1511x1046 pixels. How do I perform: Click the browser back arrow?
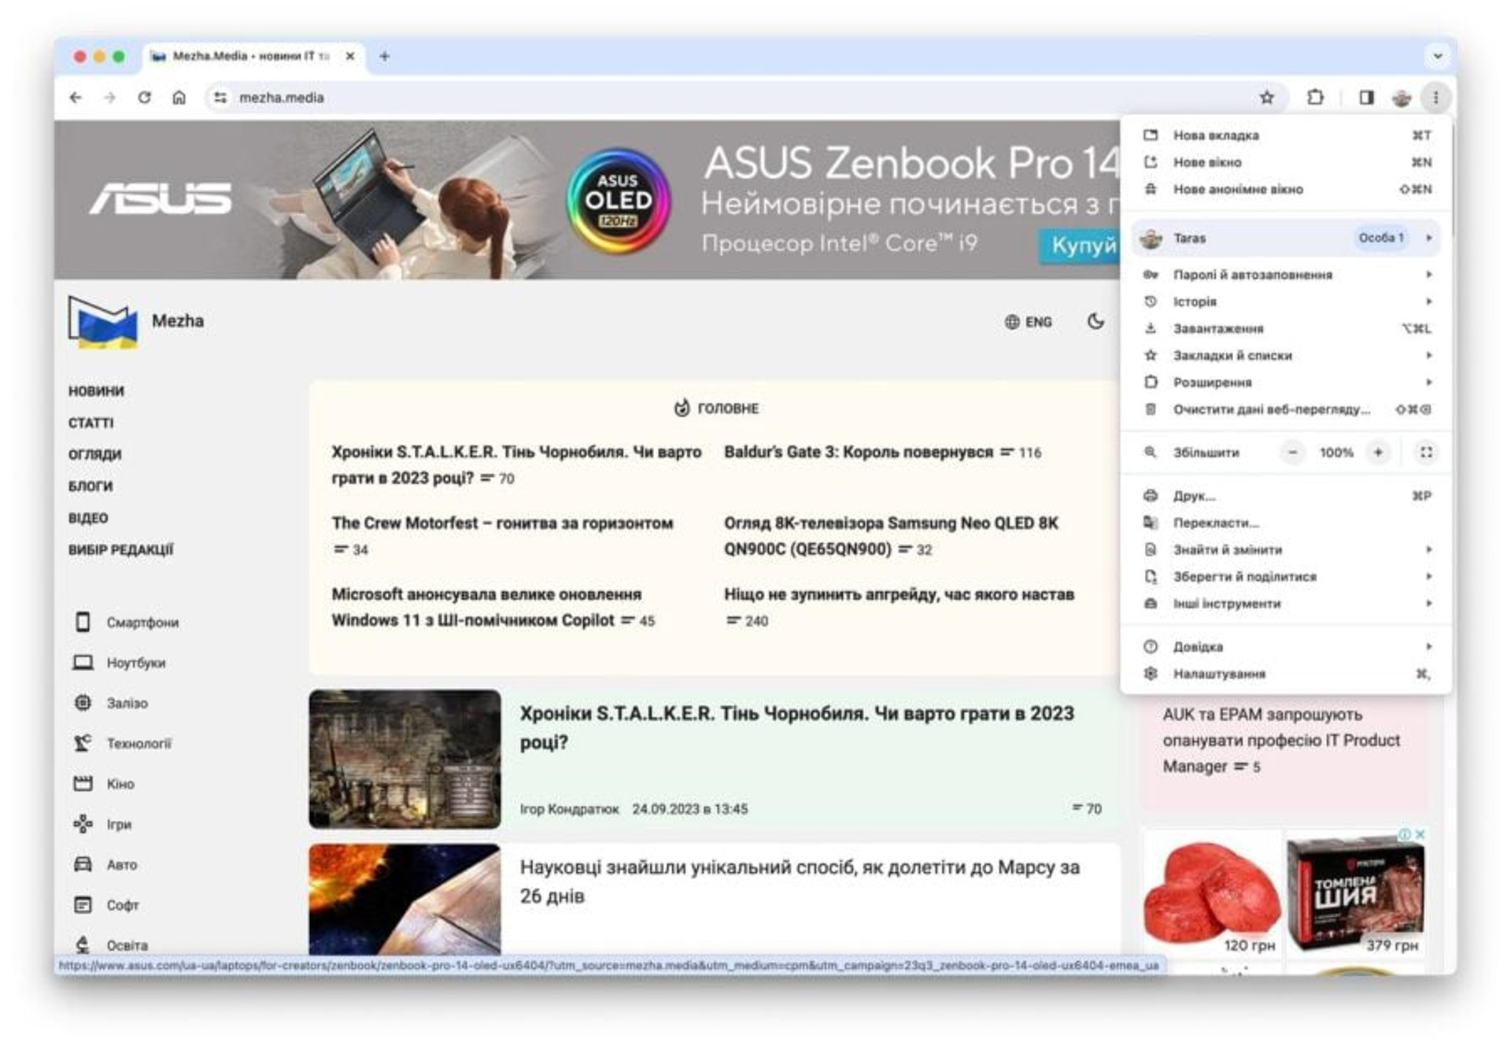pyautogui.click(x=76, y=98)
